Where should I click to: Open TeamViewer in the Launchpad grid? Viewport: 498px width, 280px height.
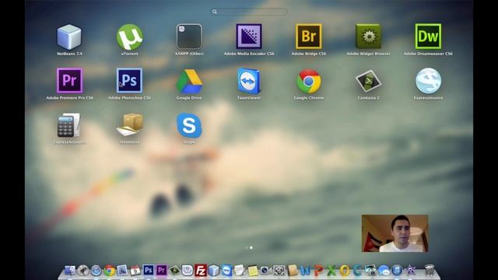coord(249,81)
